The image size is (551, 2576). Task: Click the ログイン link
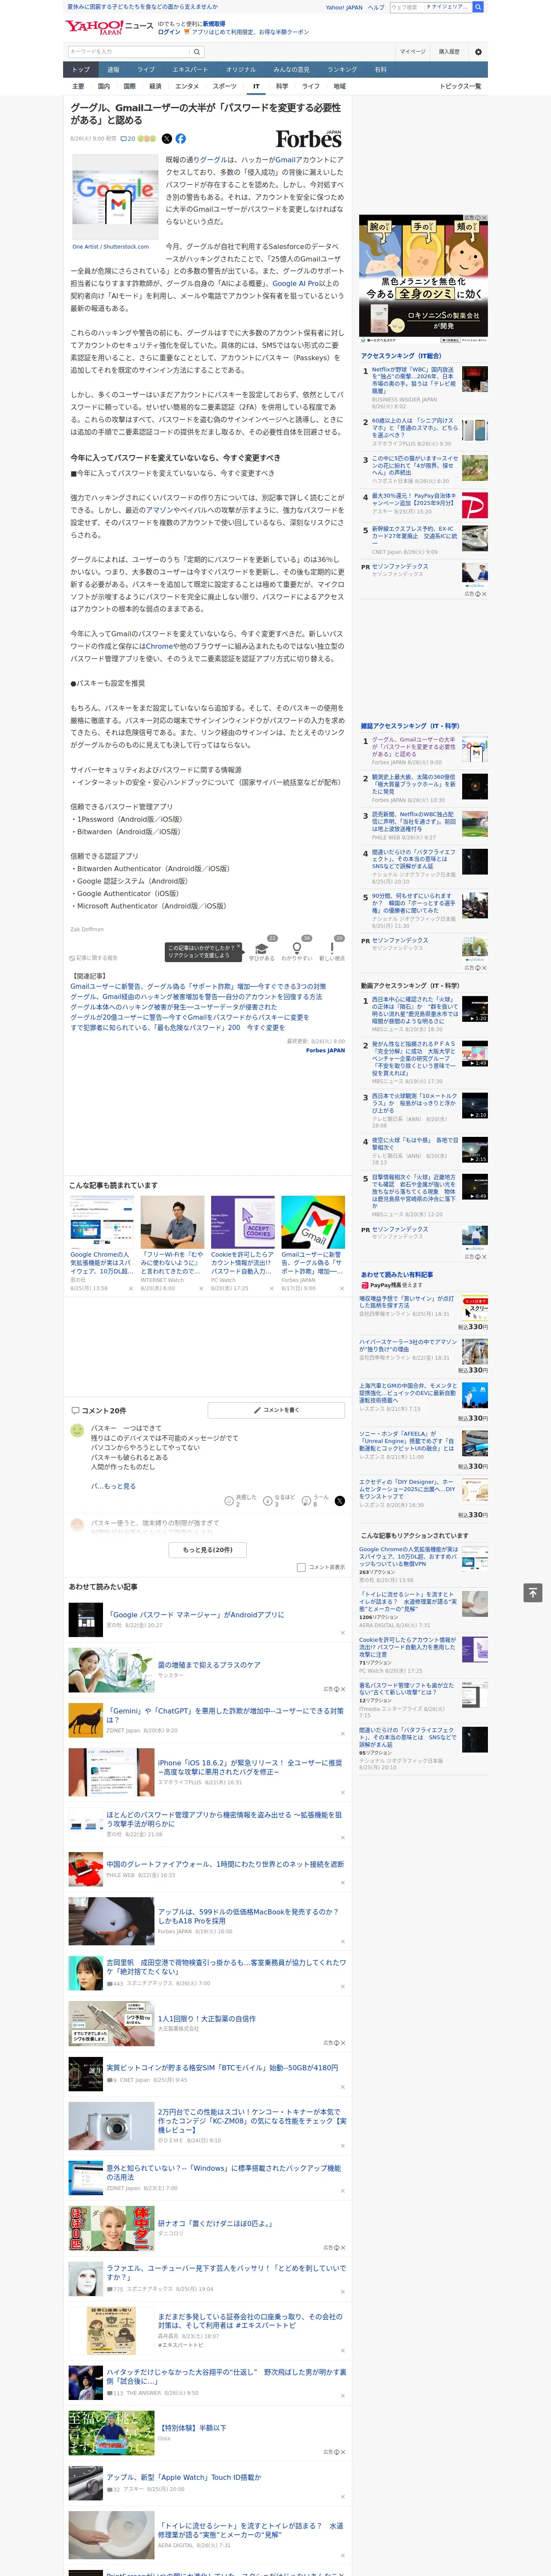pos(169,32)
